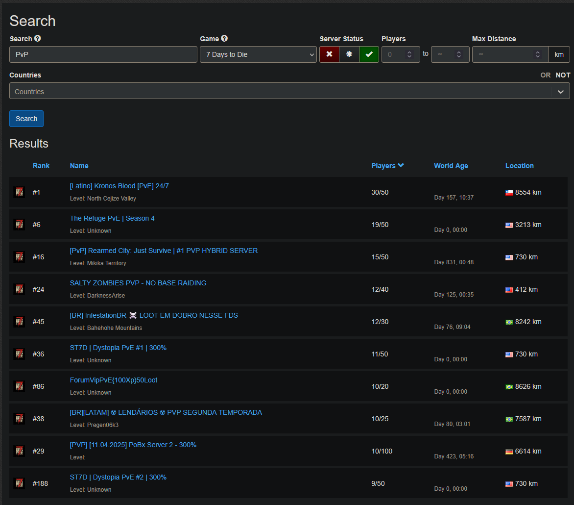Screen dimensions: 574x505
Task: Click Level: Bahehohe Mountains text
Action: pyautogui.click(x=106, y=328)
